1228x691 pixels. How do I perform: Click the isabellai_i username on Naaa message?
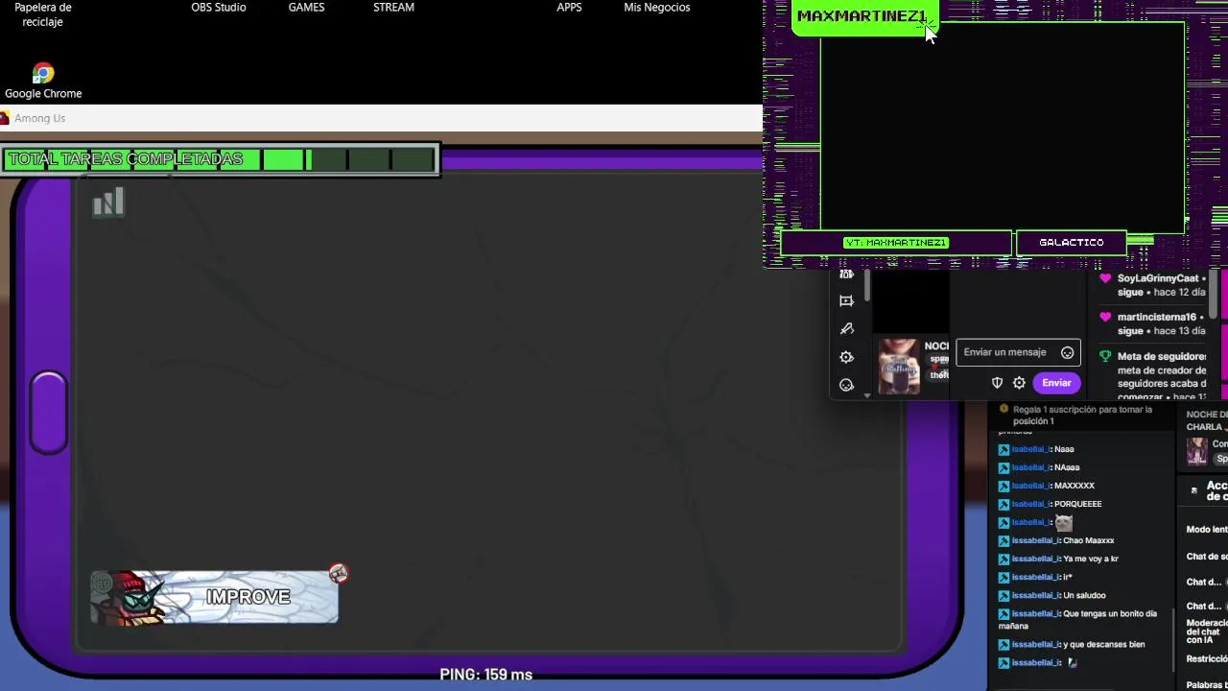1031,449
